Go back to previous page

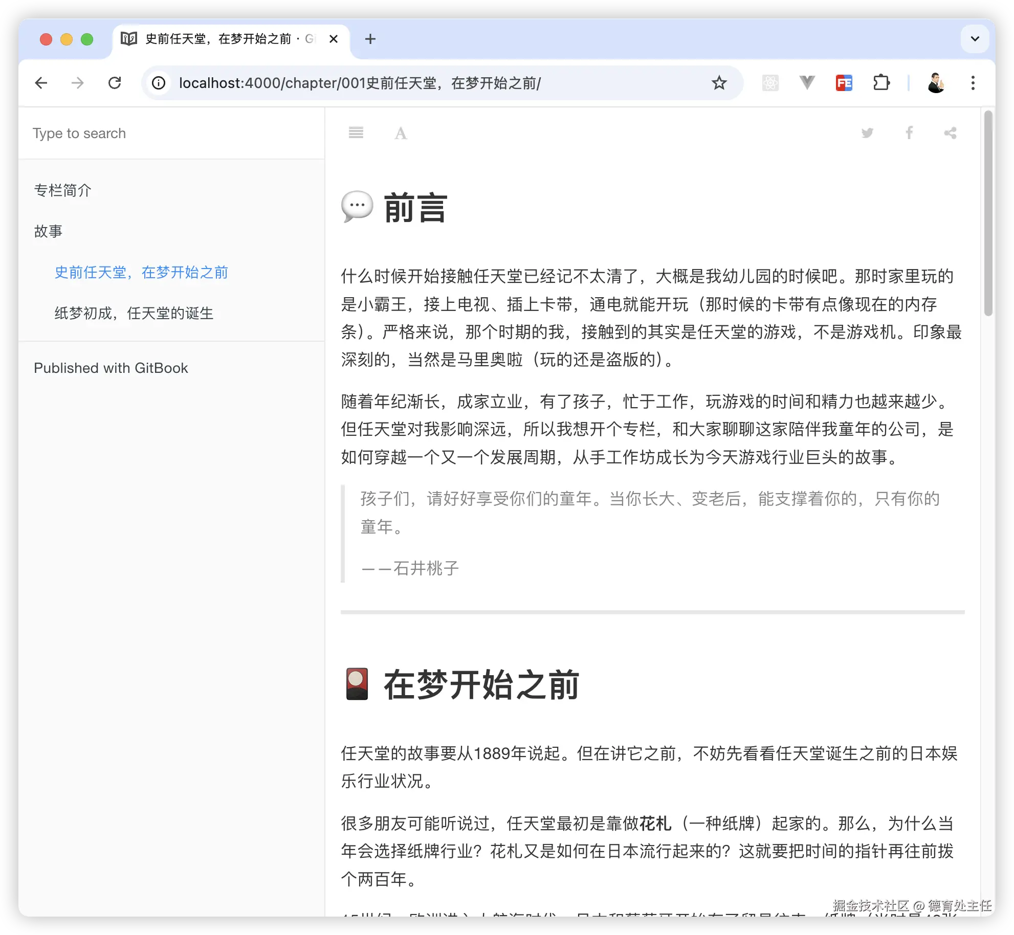(41, 83)
